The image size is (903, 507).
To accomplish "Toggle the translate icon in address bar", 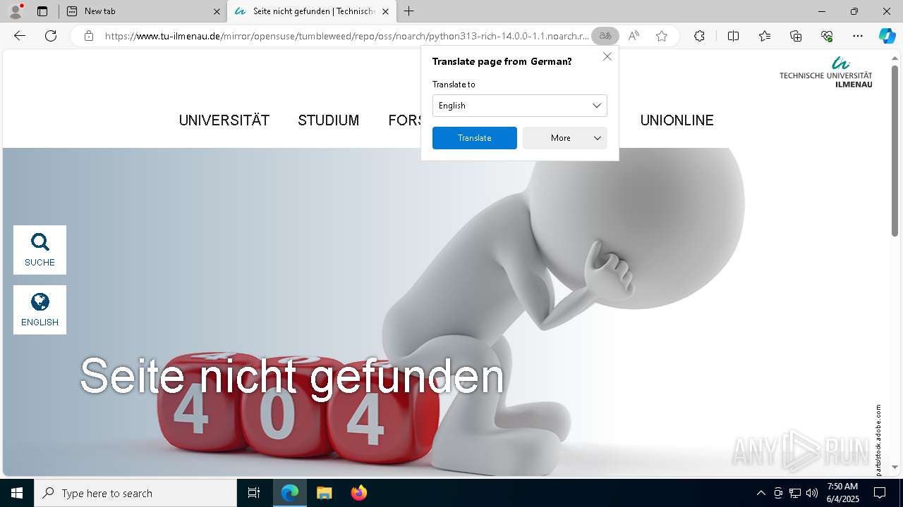I will click(605, 36).
